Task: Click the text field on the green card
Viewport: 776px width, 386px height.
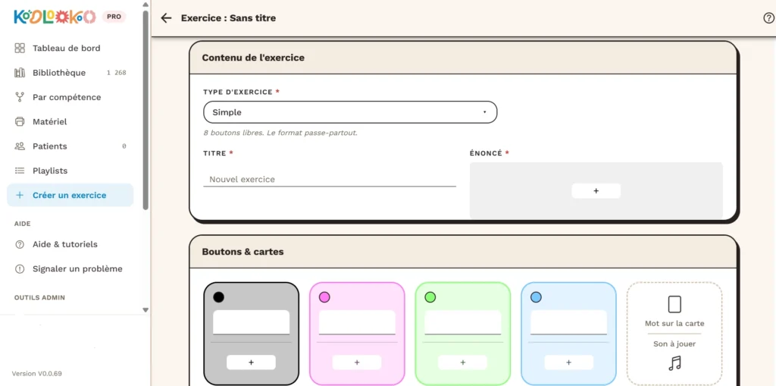Action: [463, 322]
